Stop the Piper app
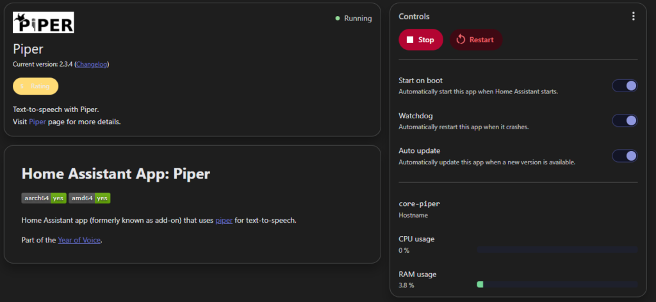 click(x=421, y=40)
